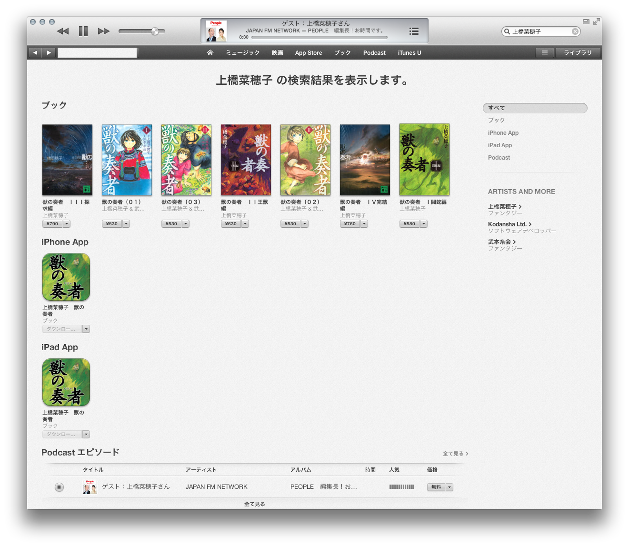629x547 pixels.
Task: Open the 映画 store tab
Action: pyautogui.click(x=278, y=53)
